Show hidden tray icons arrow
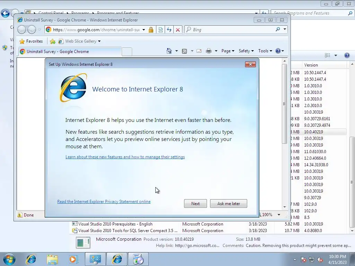The image size is (355, 266). (295, 259)
